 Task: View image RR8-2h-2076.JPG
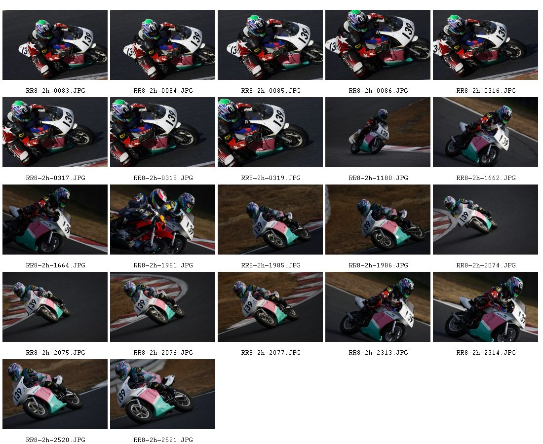[x=163, y=307]
